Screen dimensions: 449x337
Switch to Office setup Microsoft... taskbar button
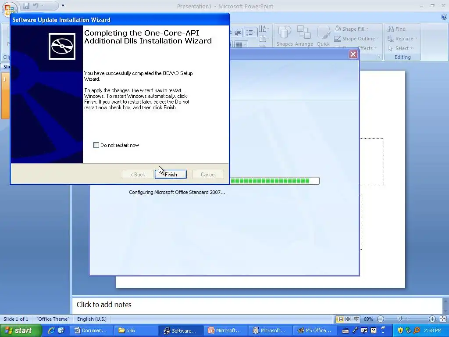(270, 331)
